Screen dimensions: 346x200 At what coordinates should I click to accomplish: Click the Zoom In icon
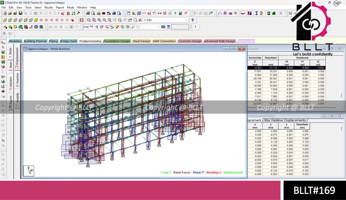99,20
